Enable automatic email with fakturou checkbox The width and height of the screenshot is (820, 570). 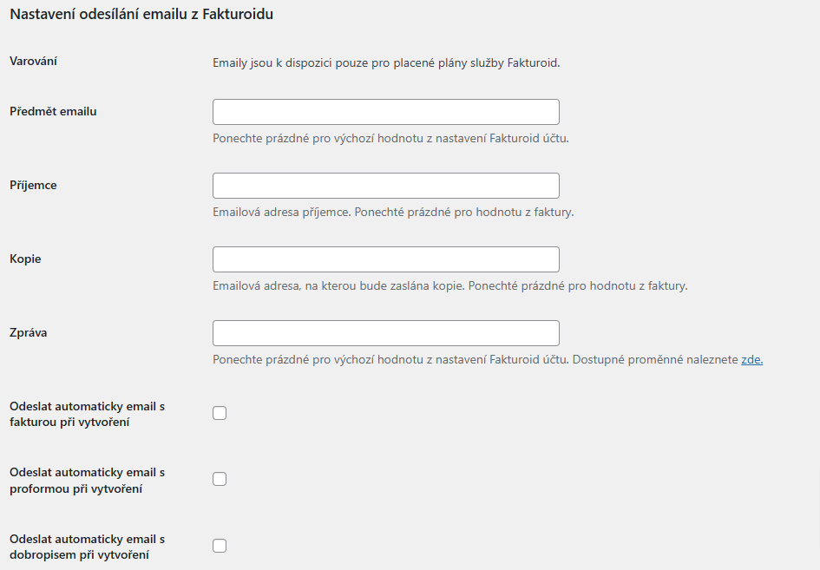point(220,413)
